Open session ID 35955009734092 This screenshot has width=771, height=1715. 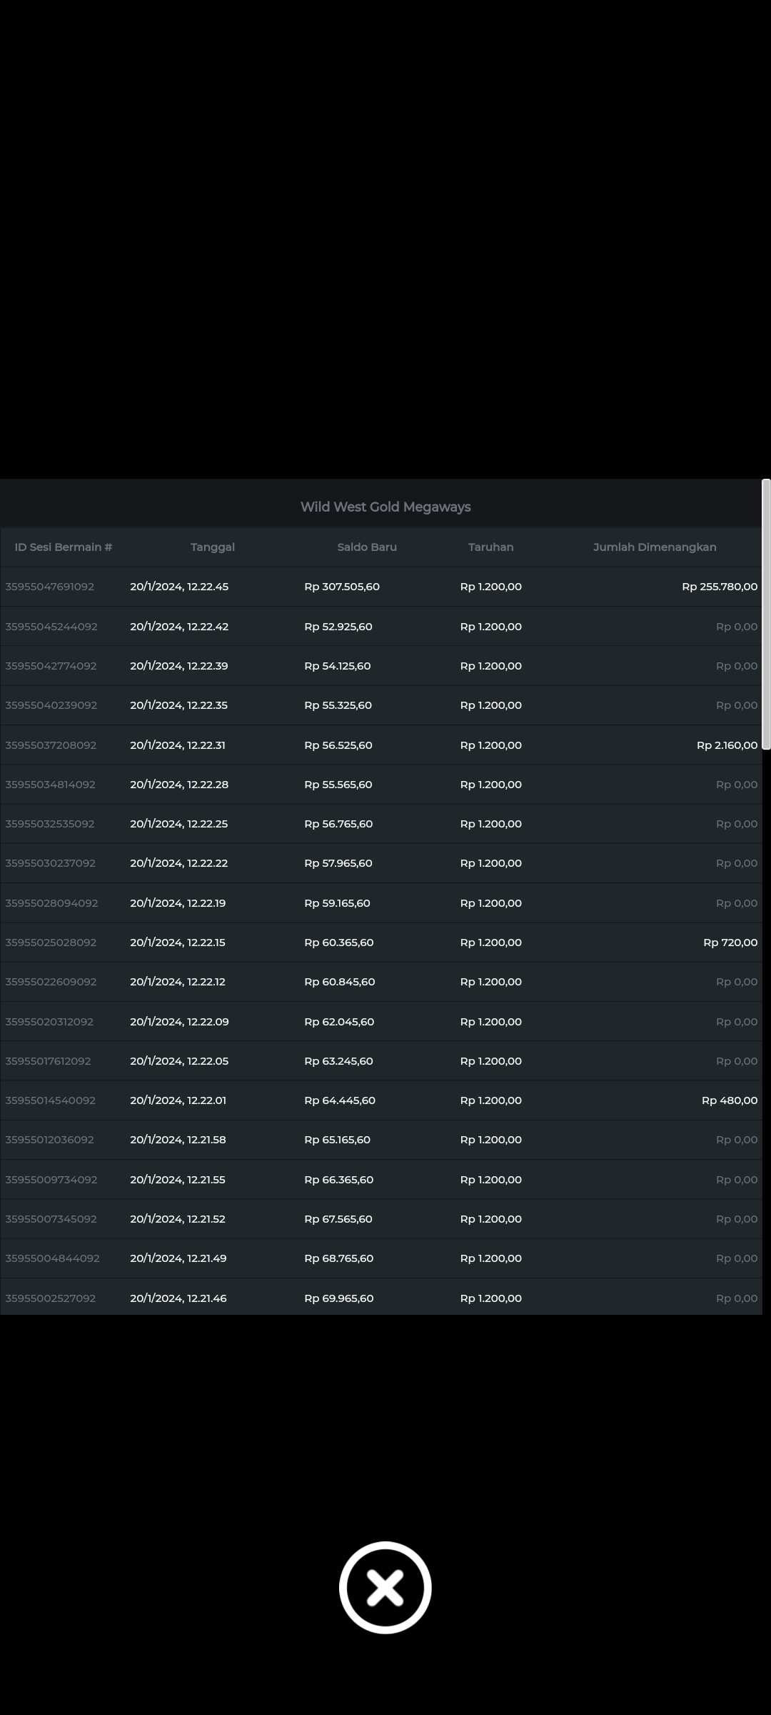point(51,1179)
